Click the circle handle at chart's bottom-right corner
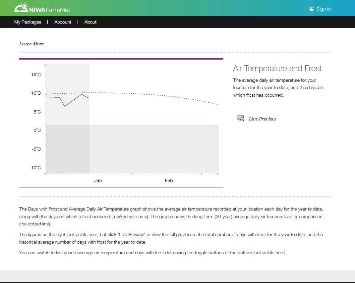 click(217, 174)
